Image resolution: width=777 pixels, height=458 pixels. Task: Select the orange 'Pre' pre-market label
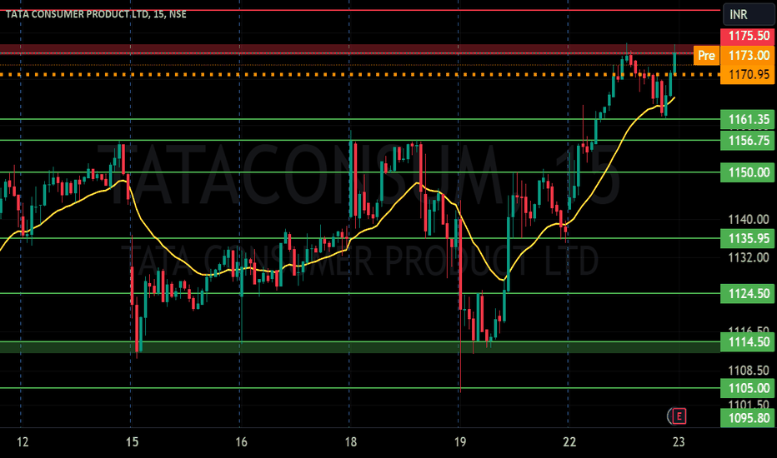[x=706, y=55]
